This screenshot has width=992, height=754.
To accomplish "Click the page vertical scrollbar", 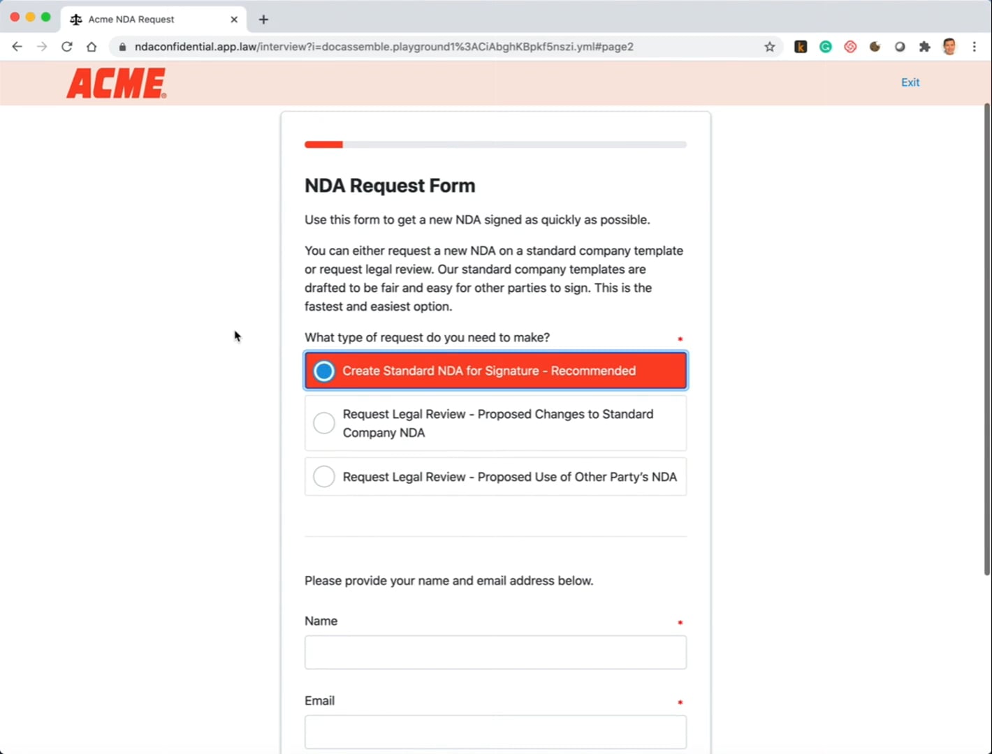I will [987, 339].
